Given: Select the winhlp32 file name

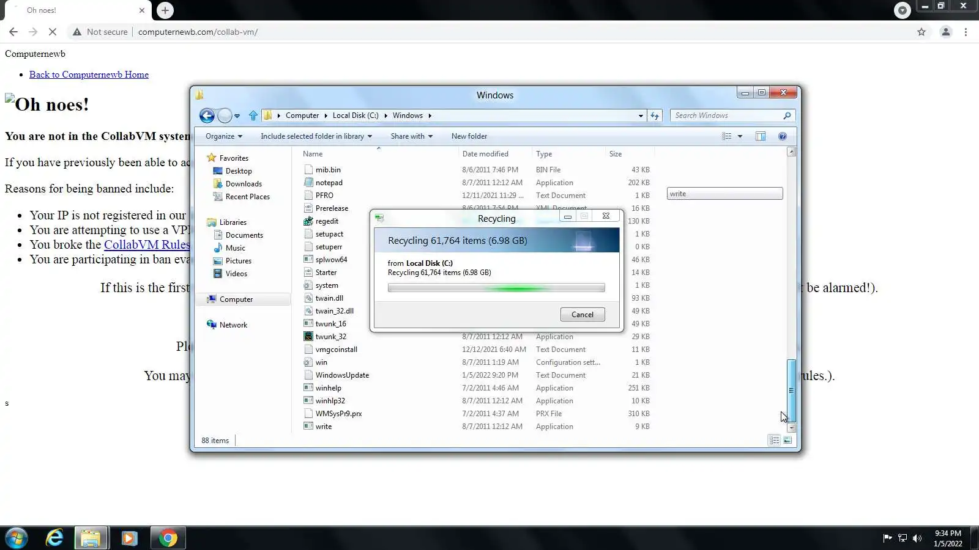Looking at the screenshot, I should (330, 401).
